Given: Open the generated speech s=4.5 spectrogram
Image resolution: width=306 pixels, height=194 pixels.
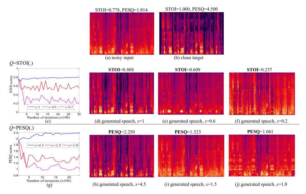Looking at the screenshot, I should [122, 156].
